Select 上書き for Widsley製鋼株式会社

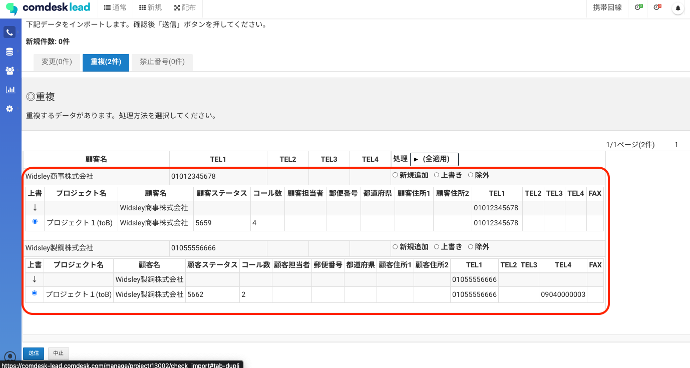pyautogui.click(x=437, y=247)
